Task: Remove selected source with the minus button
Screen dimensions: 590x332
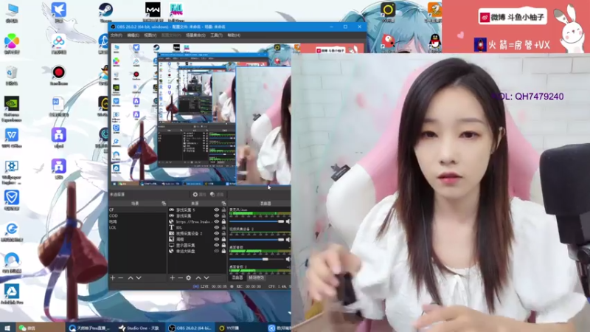Action: (x=181, y=278)
